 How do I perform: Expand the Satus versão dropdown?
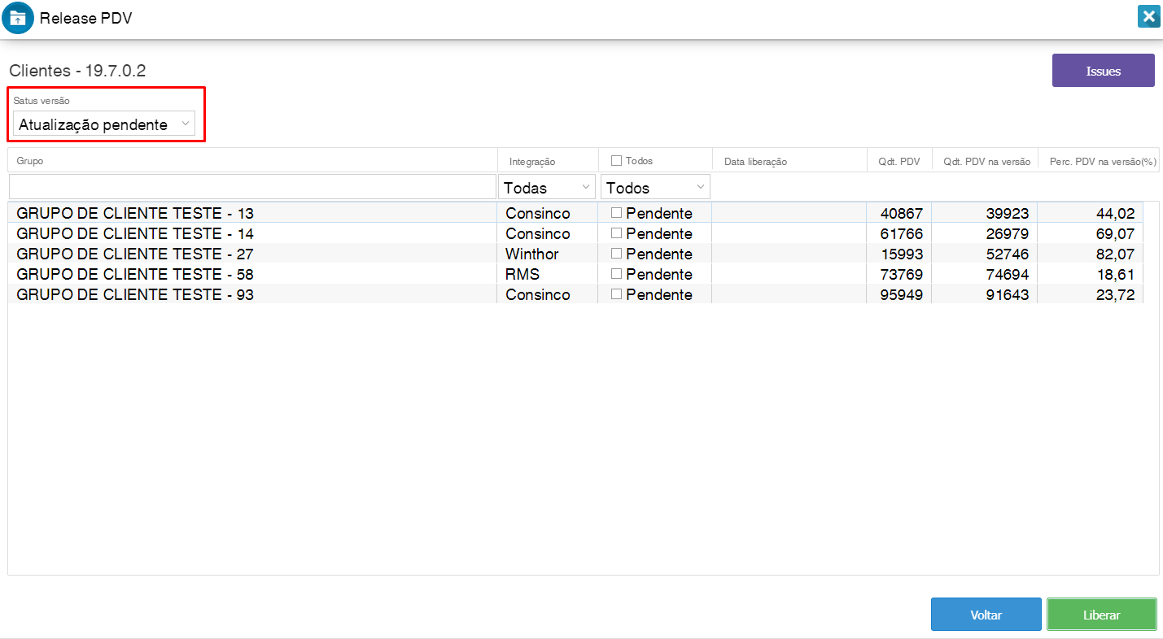click(105, 124)
